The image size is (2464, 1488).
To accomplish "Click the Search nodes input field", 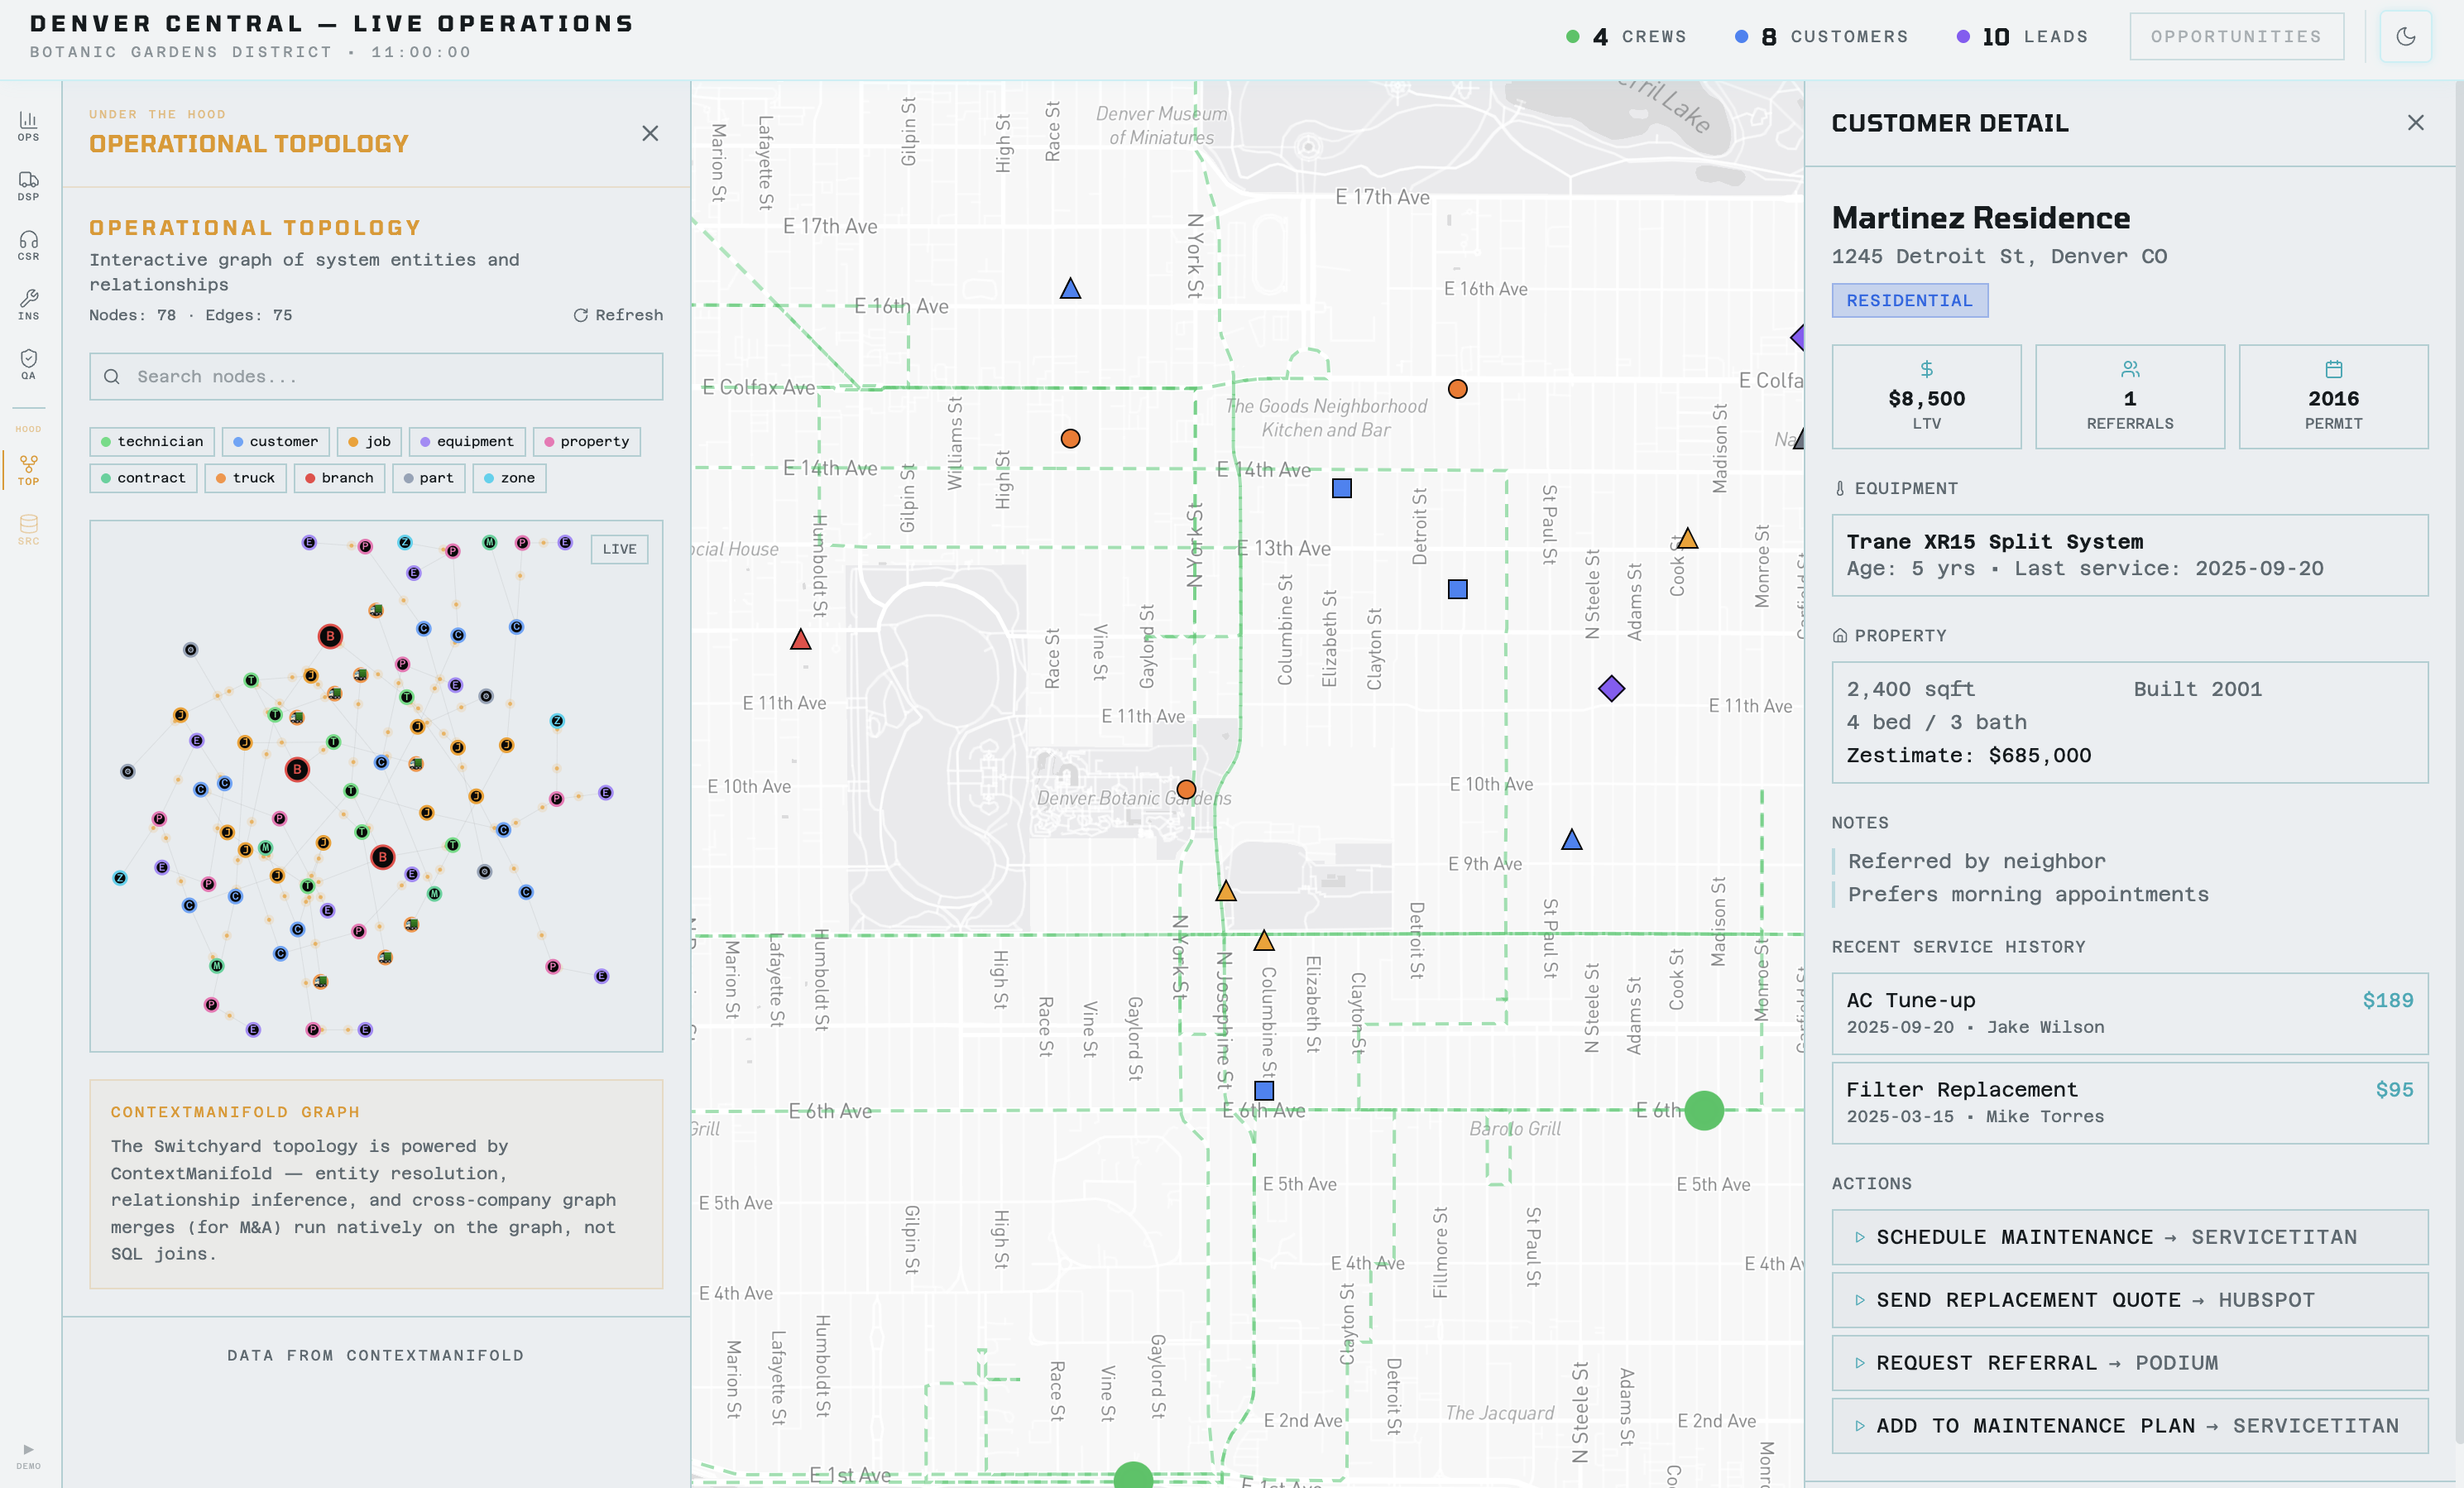I will [375, 377].
